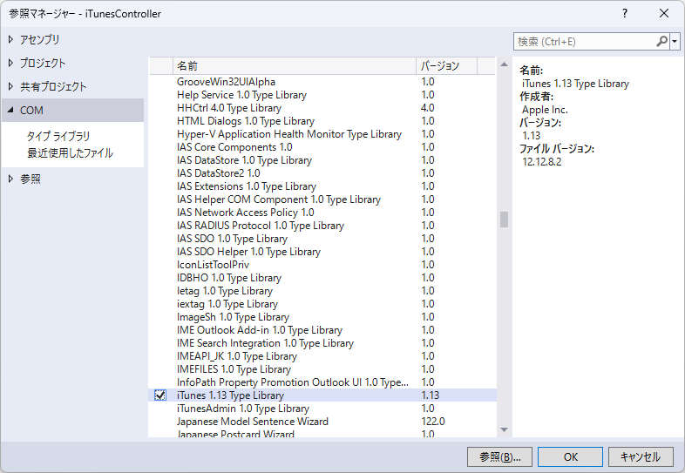This screenshot has width=685, height=473.
Task: Collapse the COM category
Action: click(x=10, y=111)
